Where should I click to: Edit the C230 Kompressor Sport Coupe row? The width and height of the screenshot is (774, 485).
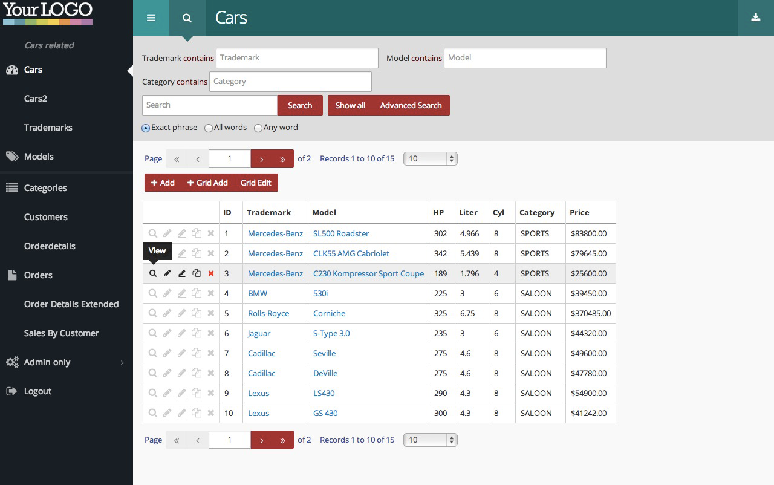point(167,273)
